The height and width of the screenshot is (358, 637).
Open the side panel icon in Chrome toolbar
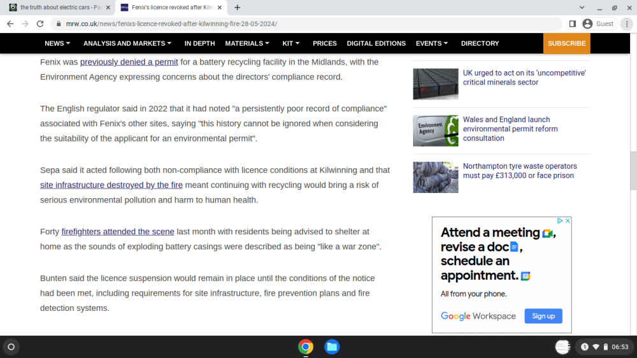573,24
